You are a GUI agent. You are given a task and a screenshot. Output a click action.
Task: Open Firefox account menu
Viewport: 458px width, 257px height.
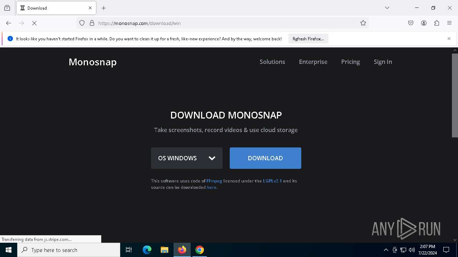[424, 23]
